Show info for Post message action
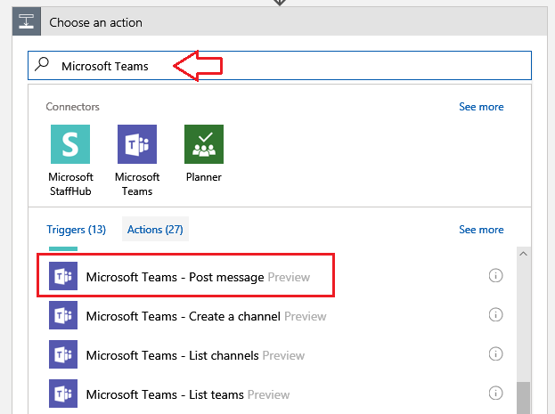This screenshot has height=414, width=555. click(495, 275)
